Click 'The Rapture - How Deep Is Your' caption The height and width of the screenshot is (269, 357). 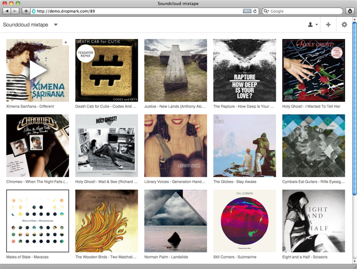pos(244,107)
